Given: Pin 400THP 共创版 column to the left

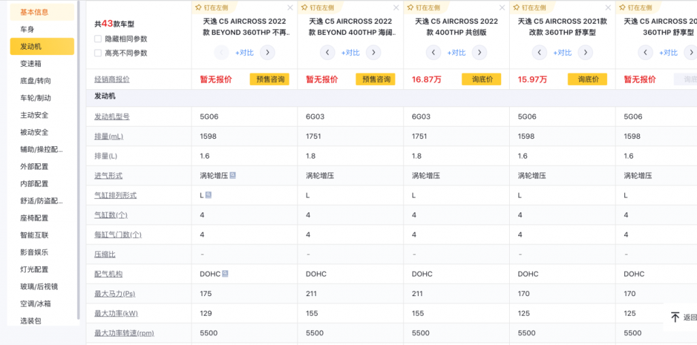Looking at the screenshot, I should [x=424, y=7].
